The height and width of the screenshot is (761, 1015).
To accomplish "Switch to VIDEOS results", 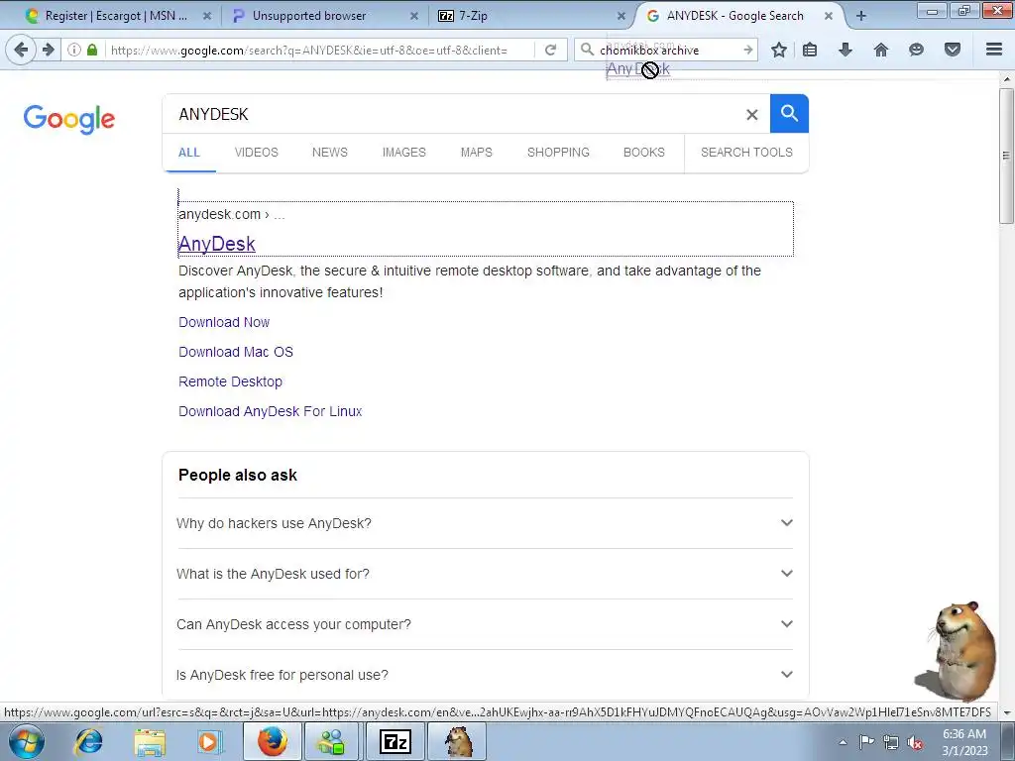I will point(257,153).
